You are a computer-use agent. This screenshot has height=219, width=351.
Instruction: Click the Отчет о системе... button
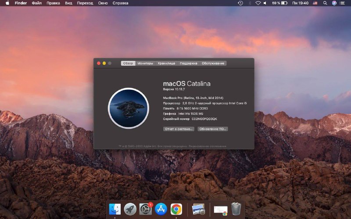pos(179,129)
